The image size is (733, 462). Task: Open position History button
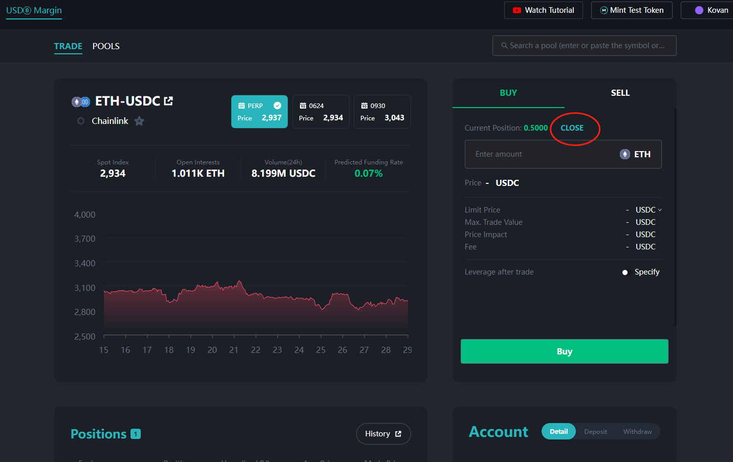point(383,434)
